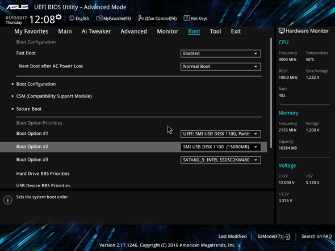Click the Ratio 40x value
The width and height of the screenshot is (335, 251).
point(282,95)
